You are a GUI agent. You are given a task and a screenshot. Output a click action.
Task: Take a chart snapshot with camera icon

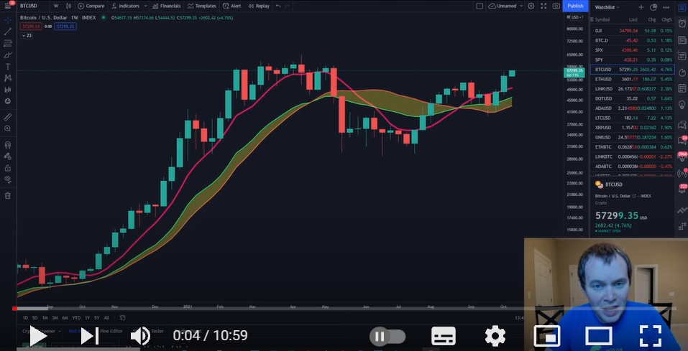pos(556,6)
